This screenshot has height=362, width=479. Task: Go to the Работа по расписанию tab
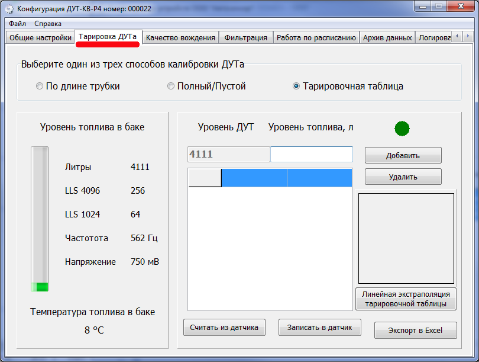[316, 38]
